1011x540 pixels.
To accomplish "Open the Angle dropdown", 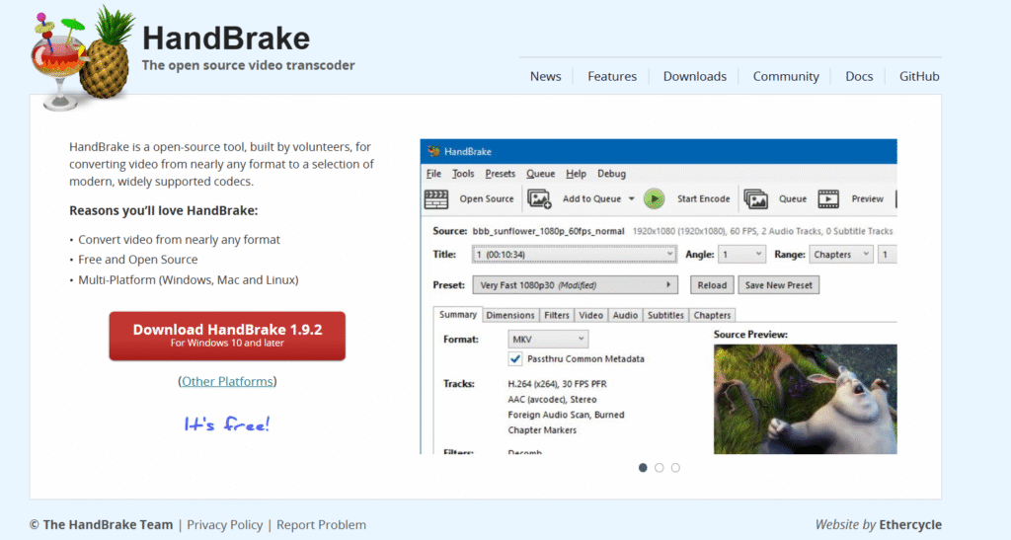I will pos(741,255).
